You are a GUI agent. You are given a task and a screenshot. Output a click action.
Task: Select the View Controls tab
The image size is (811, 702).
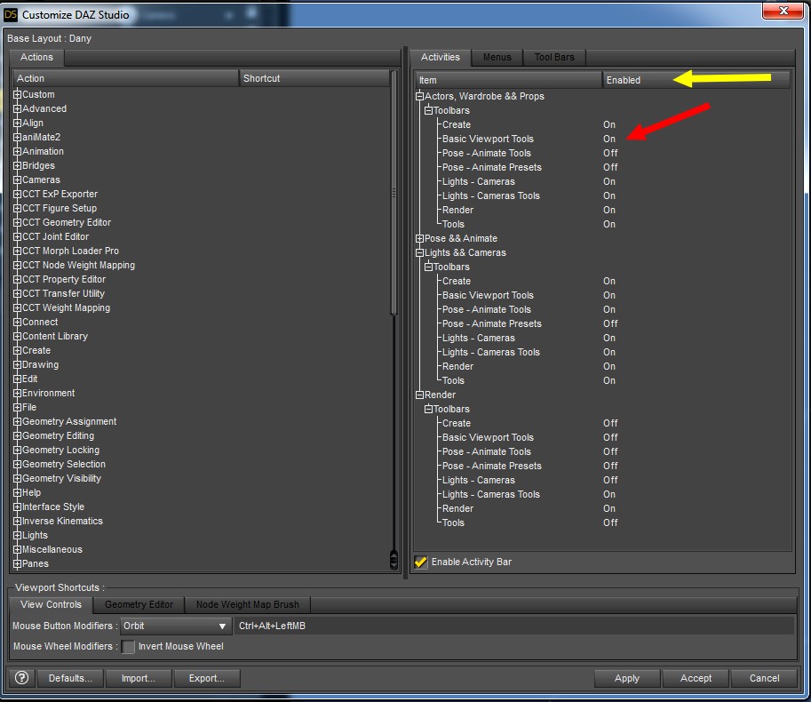(x=52, y=604)
